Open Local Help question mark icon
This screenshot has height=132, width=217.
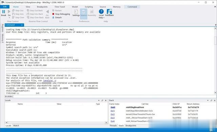[101, 12]
